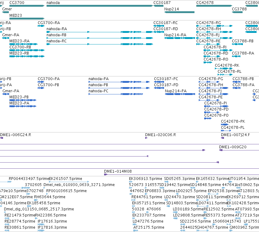Viewport: 259px width, 232px height.
Task: Click transcript nahoda-RC
Action: click(x=100, y=44)
